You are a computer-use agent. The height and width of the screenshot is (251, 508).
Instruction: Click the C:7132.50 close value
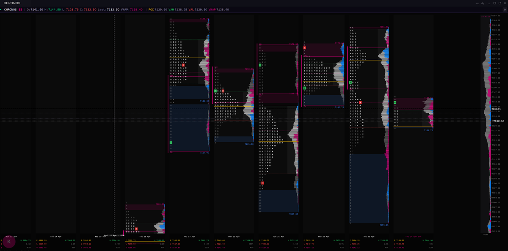(x=88, y=9)
